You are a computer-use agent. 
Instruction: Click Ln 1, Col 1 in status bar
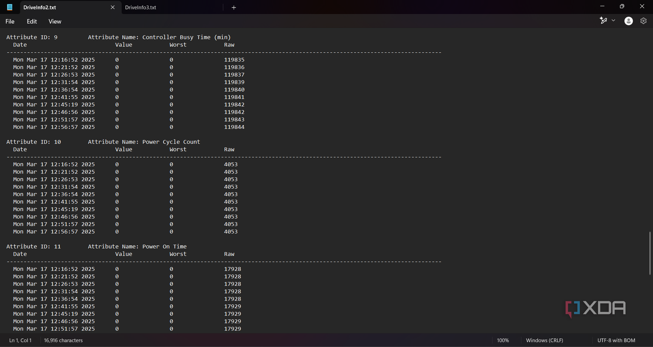(20, 340)
